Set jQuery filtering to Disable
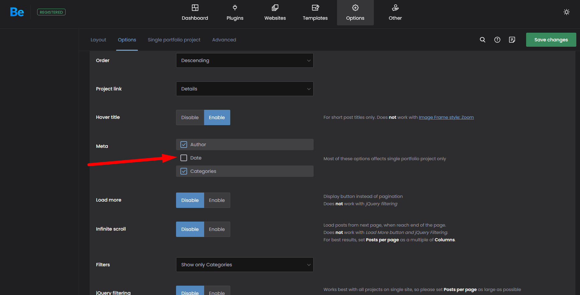 pos(190,291)
